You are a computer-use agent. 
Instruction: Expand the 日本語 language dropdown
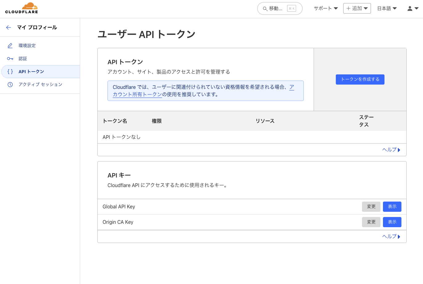[x=387, y=8]
